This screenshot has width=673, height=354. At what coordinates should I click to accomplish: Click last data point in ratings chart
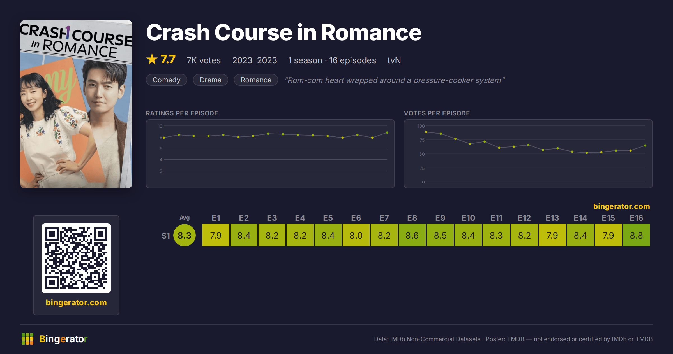pyautogui.click(x=387, y=132)
